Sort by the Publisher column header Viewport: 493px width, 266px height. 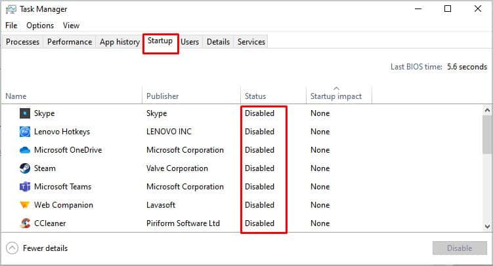[192, 95]
